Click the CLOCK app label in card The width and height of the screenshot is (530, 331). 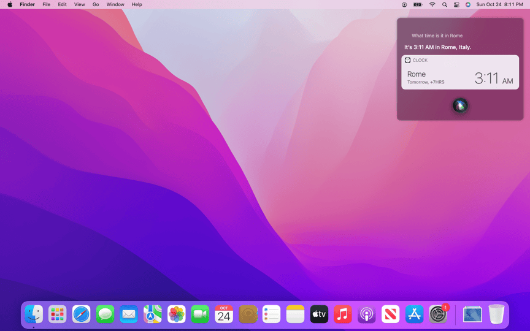click(420, 60)
